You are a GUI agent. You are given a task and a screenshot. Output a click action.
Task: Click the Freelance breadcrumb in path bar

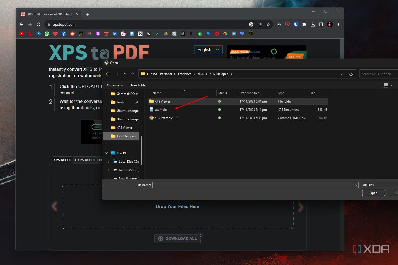coord(185,74)
